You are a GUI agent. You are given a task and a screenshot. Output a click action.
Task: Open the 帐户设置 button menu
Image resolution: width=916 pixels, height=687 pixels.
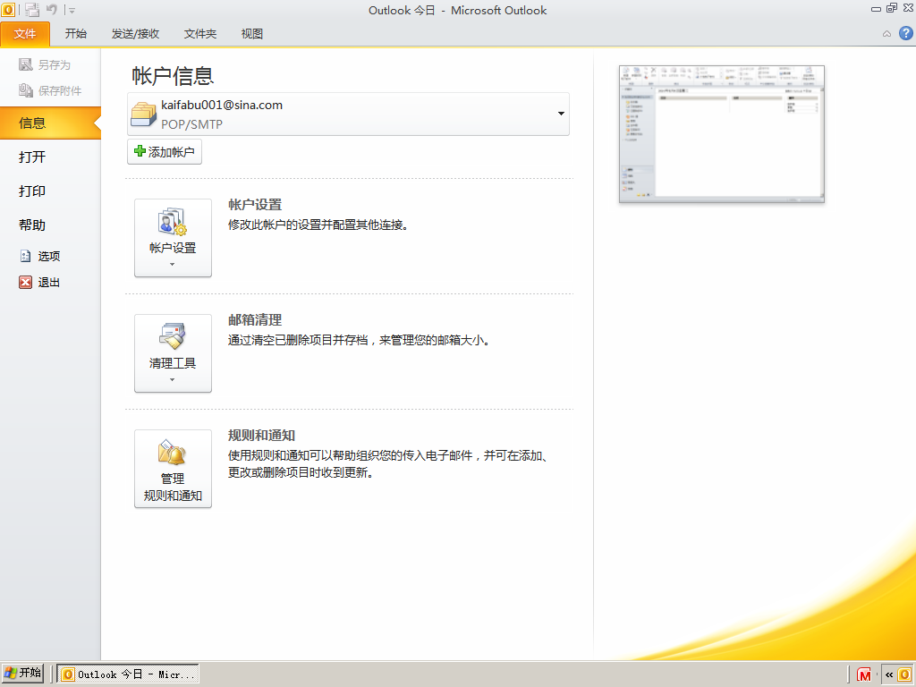point(173,238)
